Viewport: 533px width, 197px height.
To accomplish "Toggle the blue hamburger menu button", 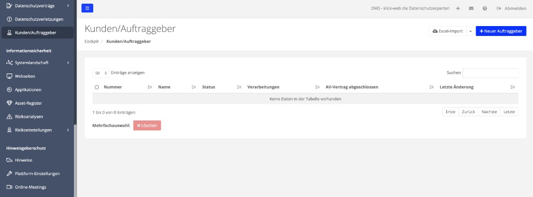I will click(x=87, y=8).
